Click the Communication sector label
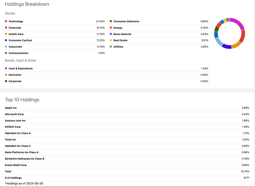The height and width of the screenshot is (186, 255). coord(18,53)
